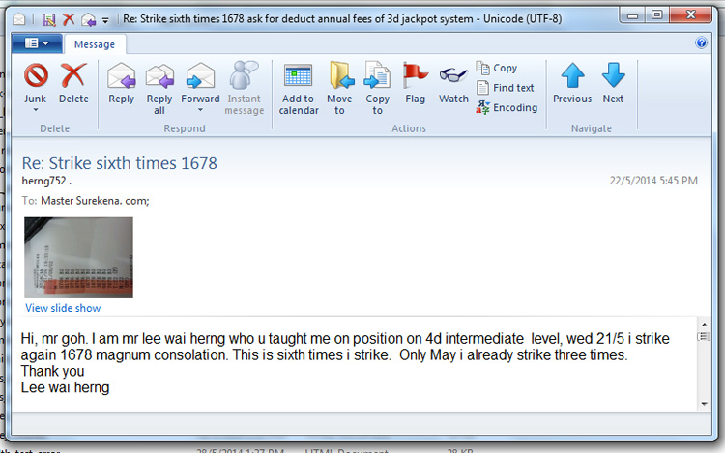The image size is (725, 453).
Task: Reply to the sender
Action: coord(121,83)
